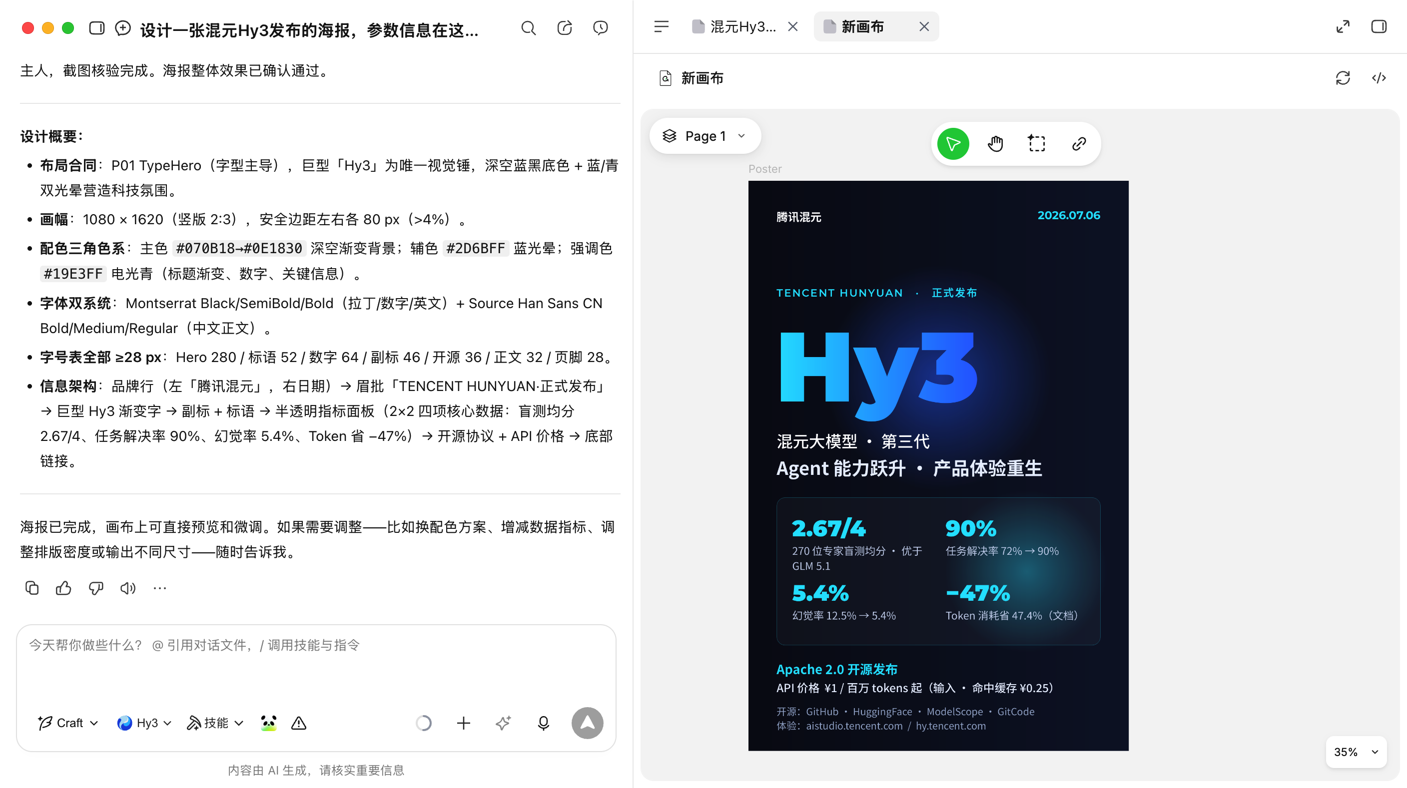The width and height of the screenshot is (1407, 788).
Task: Open chat history clock icon
Action: click(600, 28)
